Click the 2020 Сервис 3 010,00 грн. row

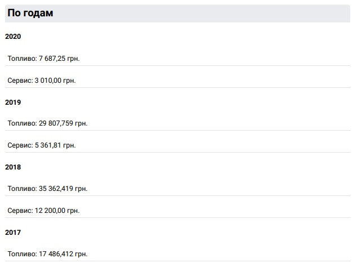177,81
